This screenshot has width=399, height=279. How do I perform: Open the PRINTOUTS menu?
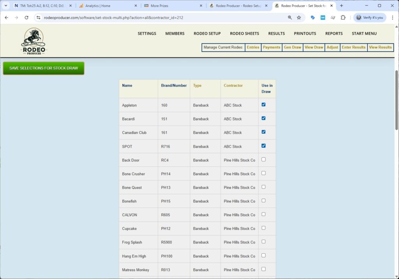[305, 34]
